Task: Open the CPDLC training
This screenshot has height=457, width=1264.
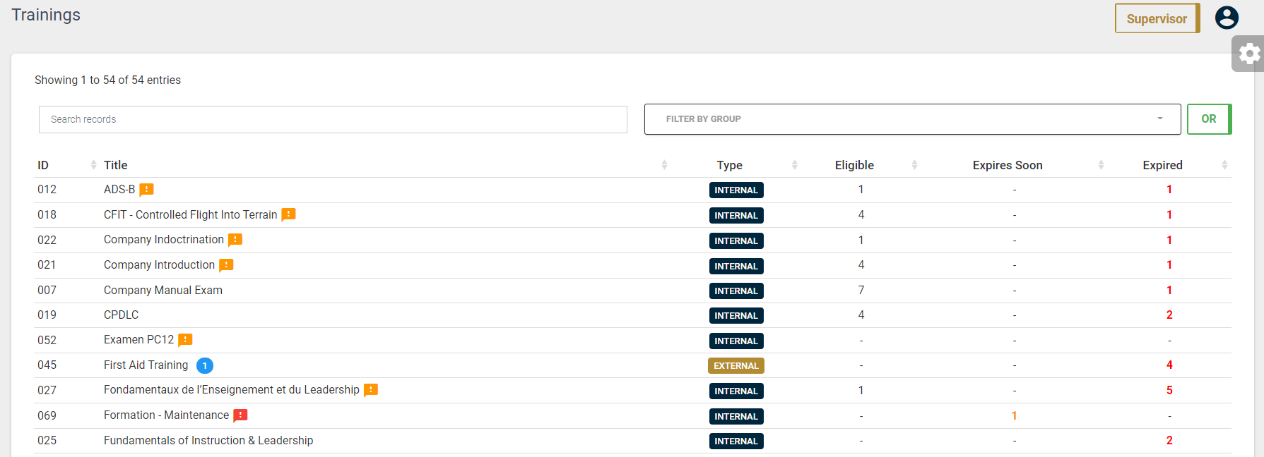Action: tap(122, 315)
